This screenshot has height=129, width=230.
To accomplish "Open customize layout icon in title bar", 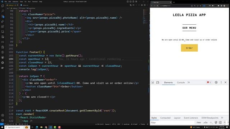I will [x=136, y=1].
